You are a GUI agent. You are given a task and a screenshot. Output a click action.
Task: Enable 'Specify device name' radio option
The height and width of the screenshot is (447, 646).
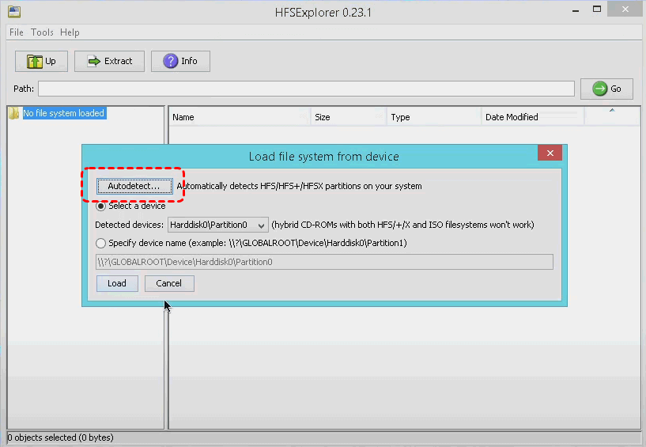100,243
